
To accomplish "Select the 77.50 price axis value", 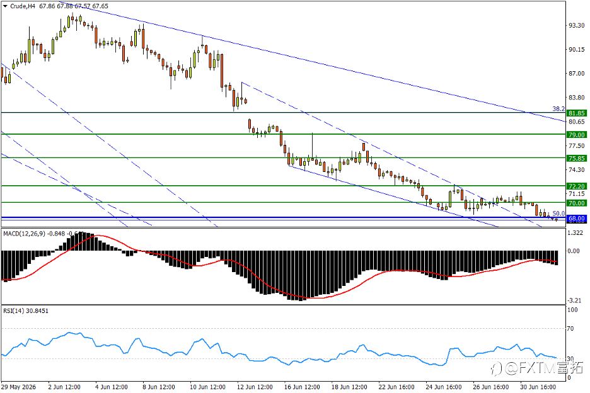I will tap(577, 146).
